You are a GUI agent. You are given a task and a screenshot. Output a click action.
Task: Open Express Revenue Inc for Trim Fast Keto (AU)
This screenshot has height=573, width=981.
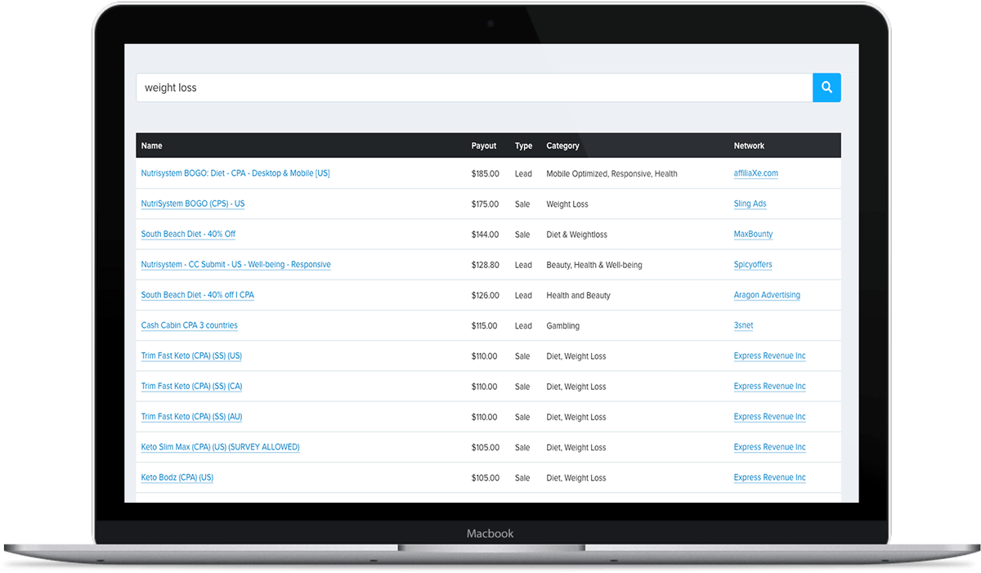click(x=769, y=417)
